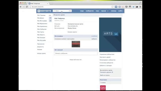
Task: Open Приложения in the sidebar
Action: tap(41, 44)
